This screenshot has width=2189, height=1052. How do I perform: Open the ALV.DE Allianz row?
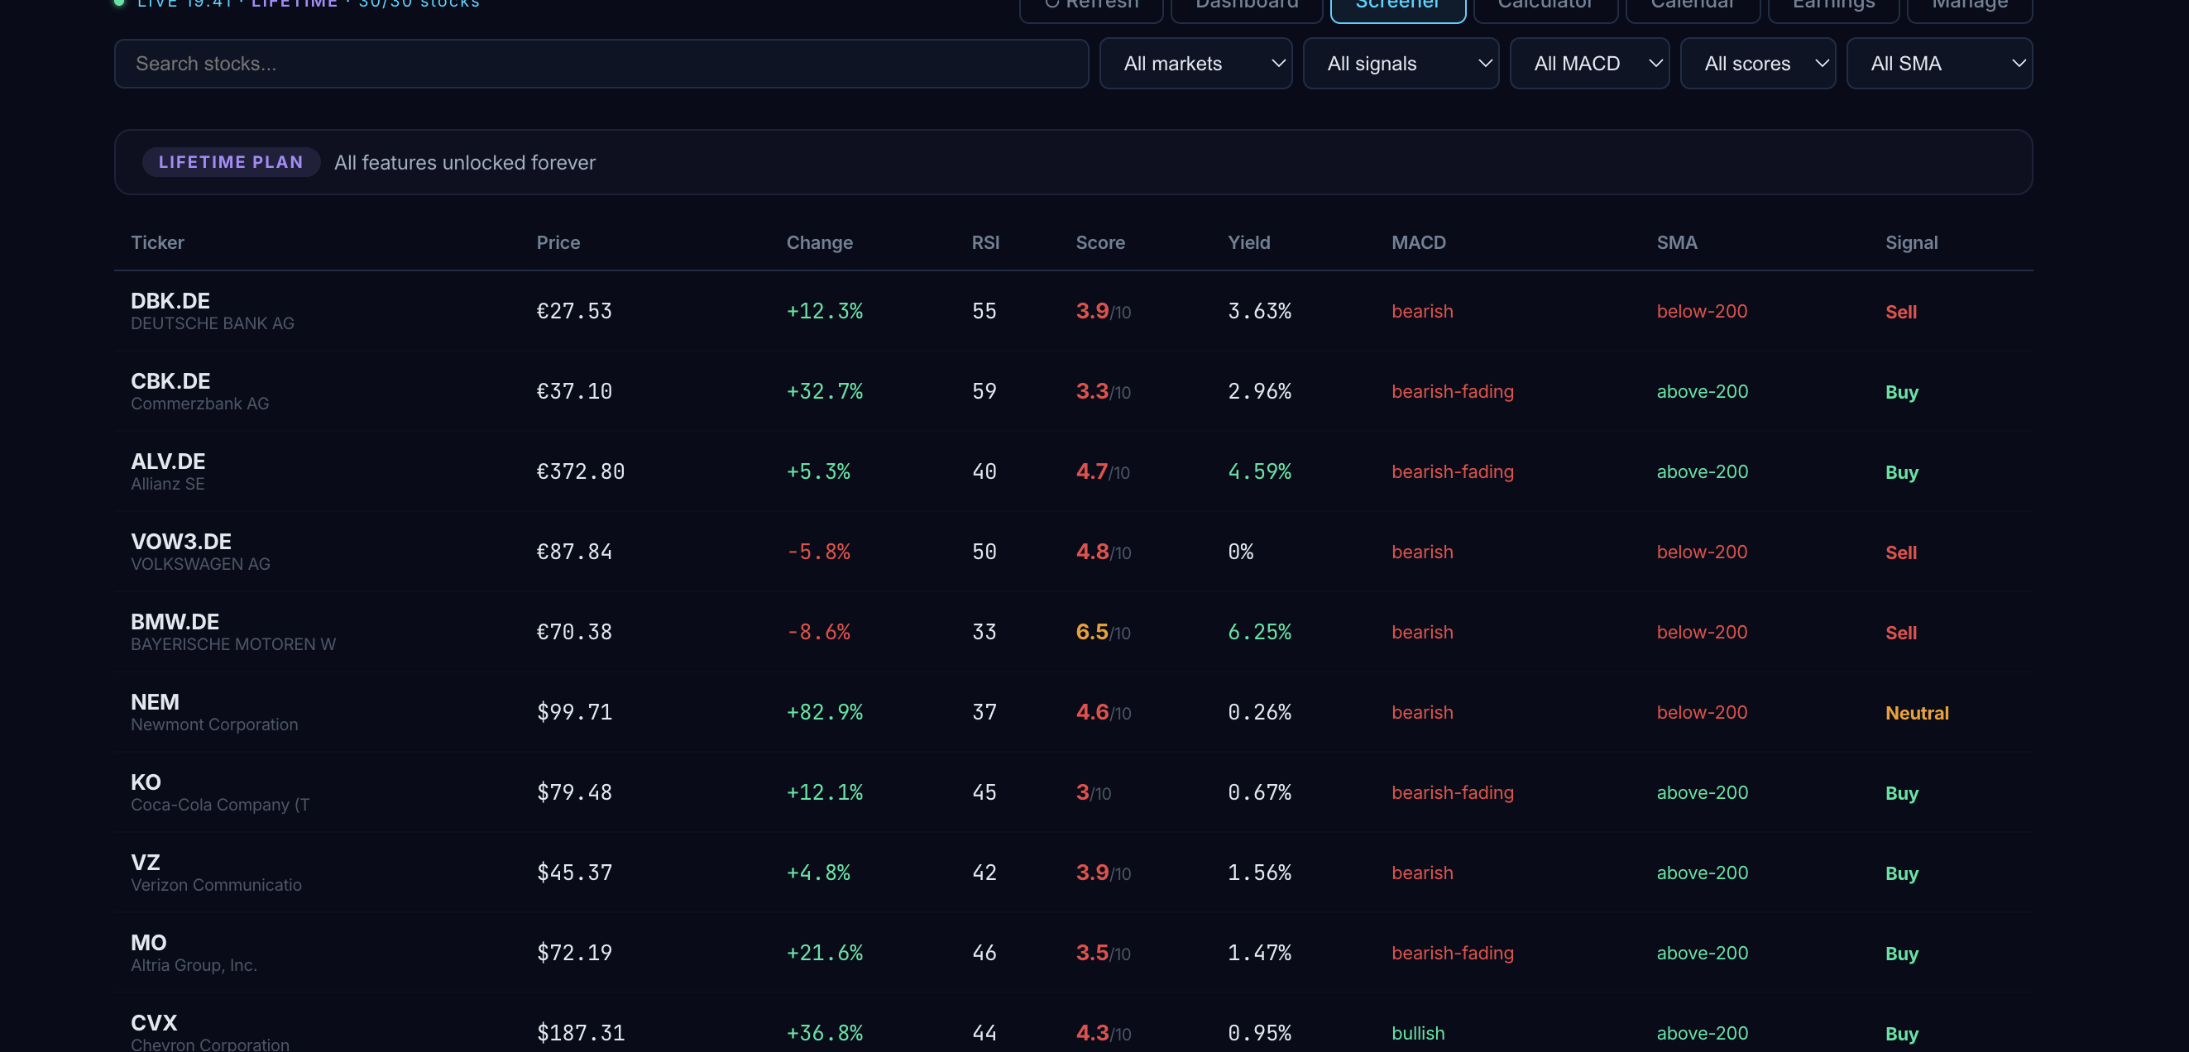[x=1073, y=471]
